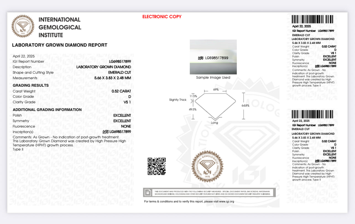This screenshot has height=224, width=355.
Task: Click EMERALD CUT in Shape and Cutting Style row
Action: (x=120, y=73)
